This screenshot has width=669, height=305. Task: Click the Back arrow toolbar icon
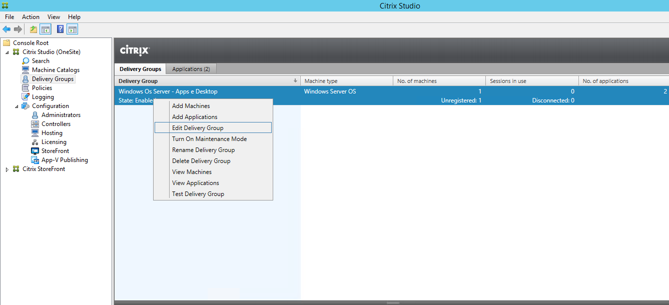pos(7,29)
